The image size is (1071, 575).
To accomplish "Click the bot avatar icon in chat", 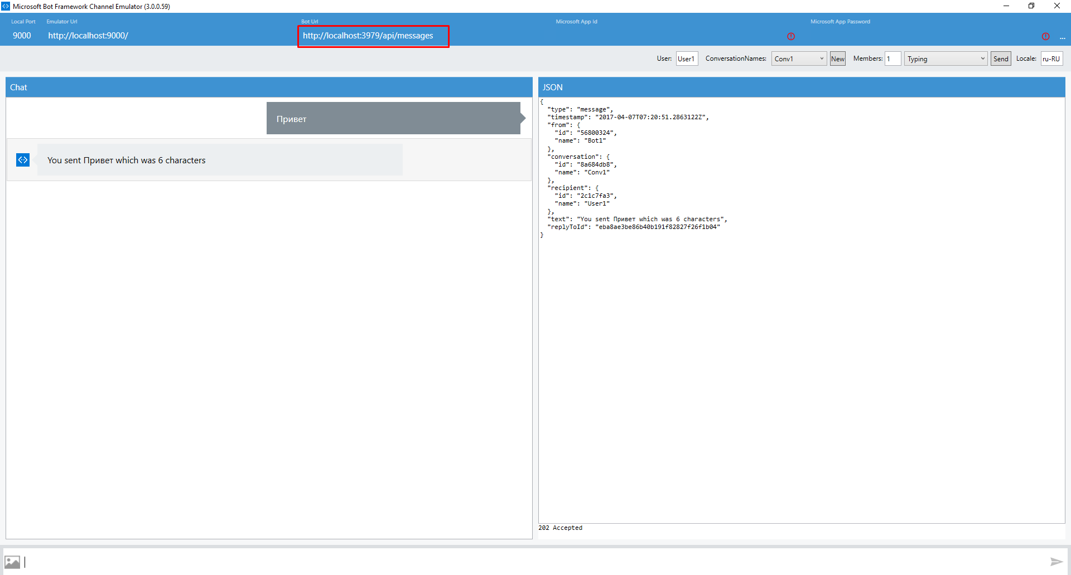I will 23,160.
